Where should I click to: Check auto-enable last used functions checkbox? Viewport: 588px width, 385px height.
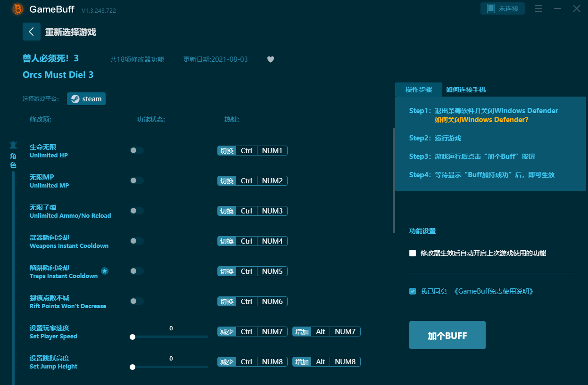tap(413, 253)
